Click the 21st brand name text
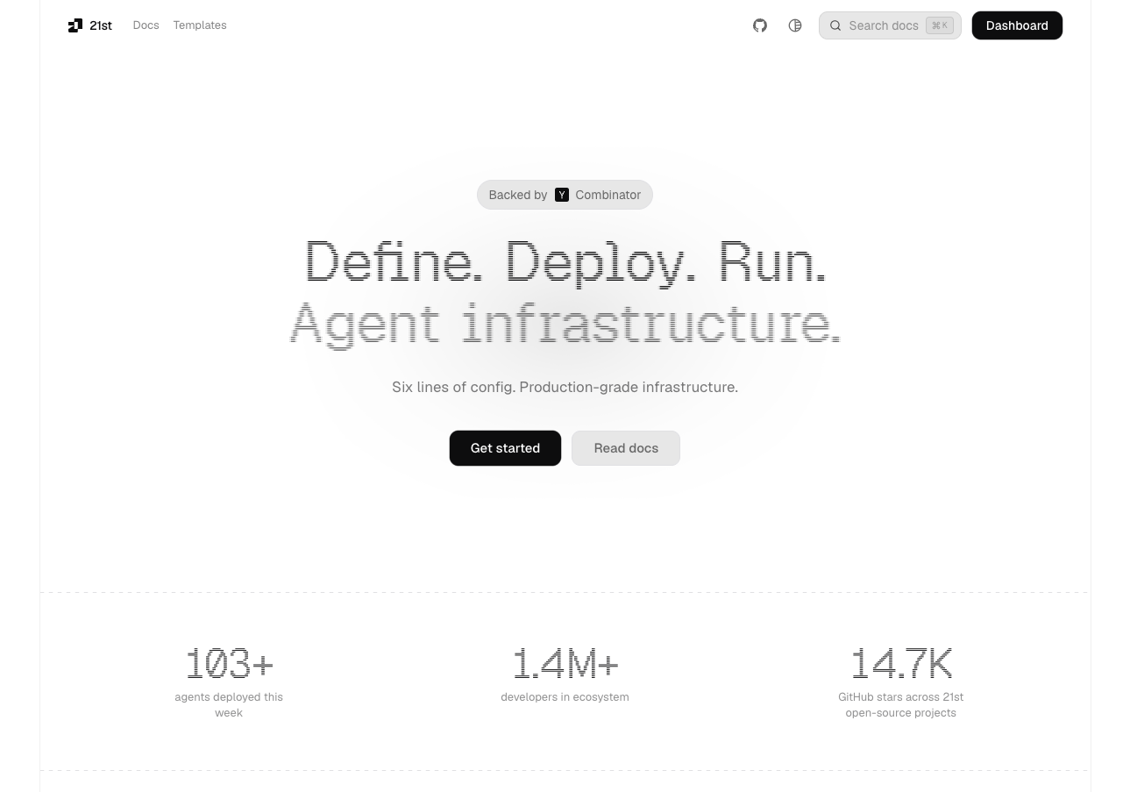 click(x=101, y=25)
